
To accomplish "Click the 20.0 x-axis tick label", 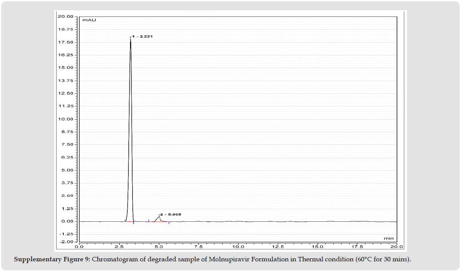I will pos(397,246).
